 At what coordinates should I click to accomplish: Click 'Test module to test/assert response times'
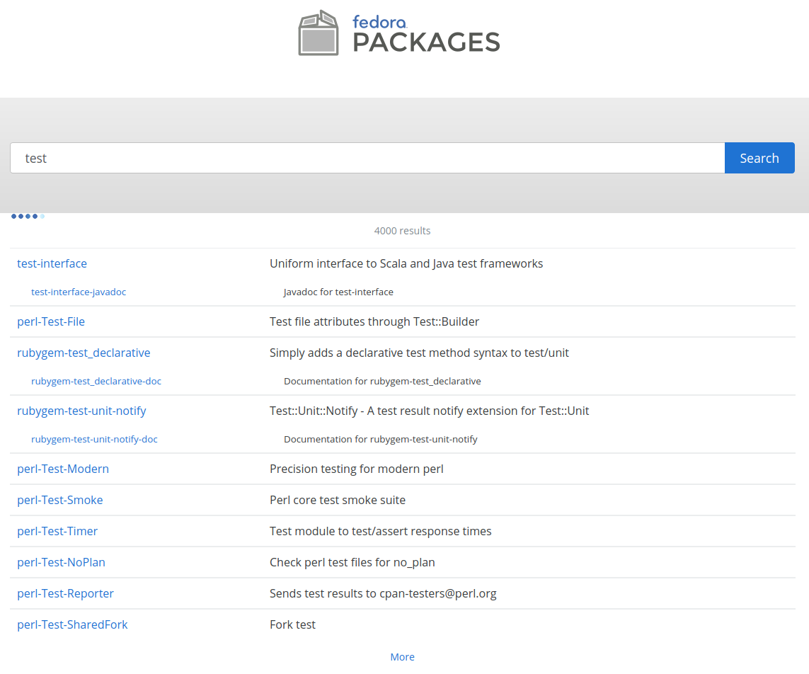click(x=381, y=531)
